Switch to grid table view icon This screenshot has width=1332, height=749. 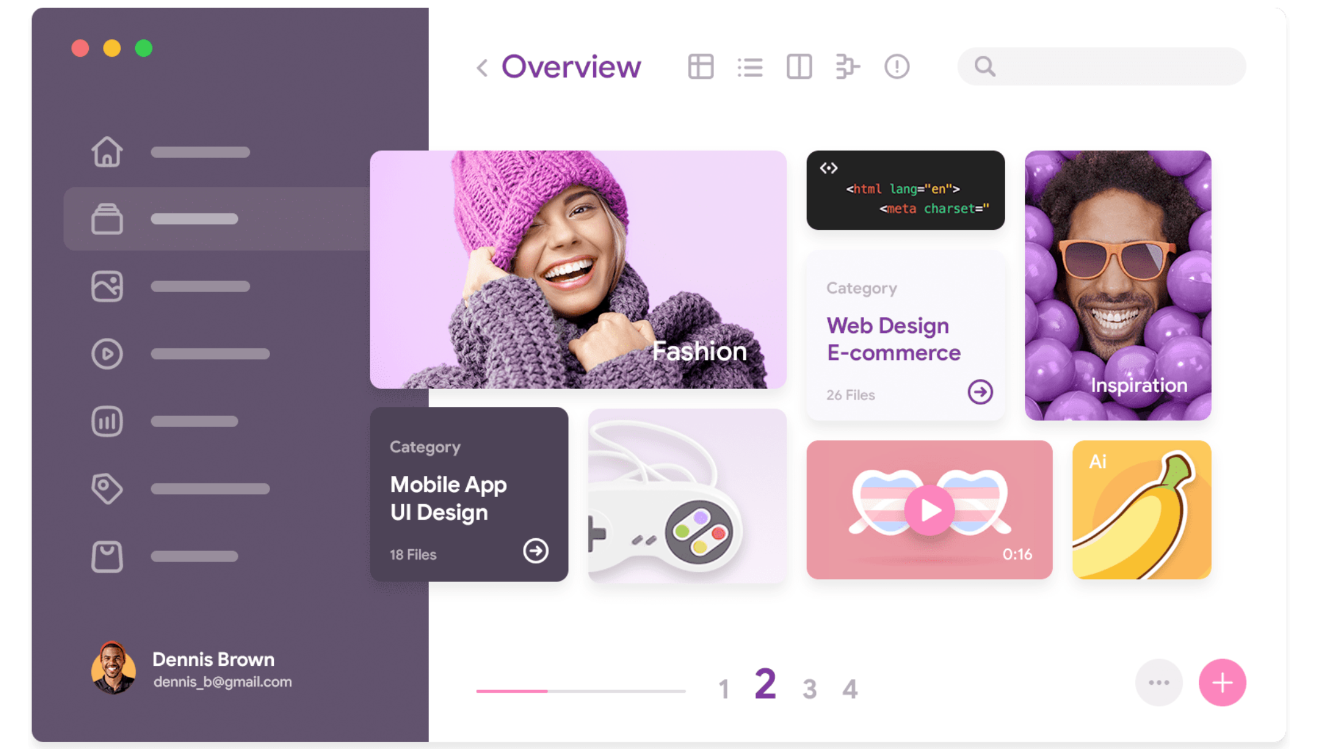[701, 67]
